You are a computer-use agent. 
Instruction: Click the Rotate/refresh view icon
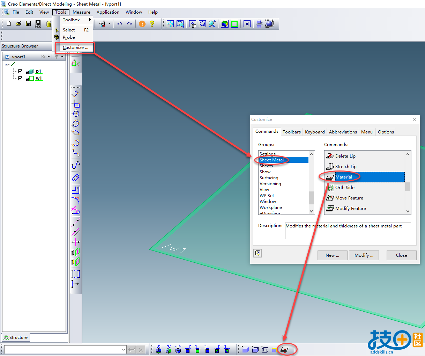coord(202,24)
